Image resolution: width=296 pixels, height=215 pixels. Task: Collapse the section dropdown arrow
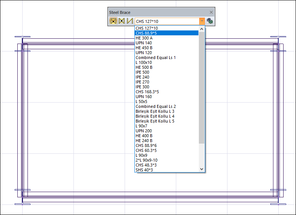click(202, 21)
